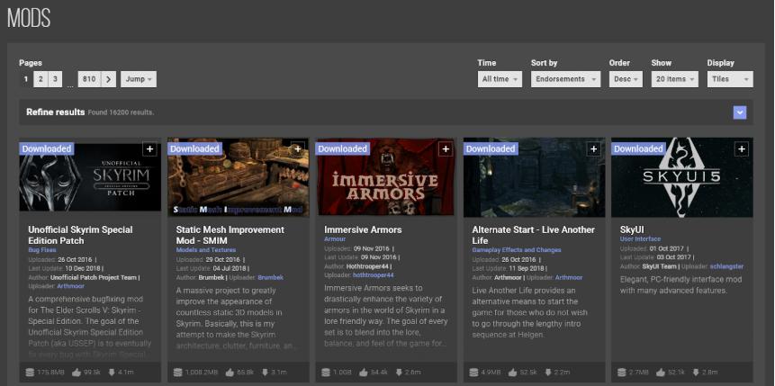Click downloads arrow icon on SkyUI card
This screenshot has height=386, width=775.
click(x=696, y=373)
